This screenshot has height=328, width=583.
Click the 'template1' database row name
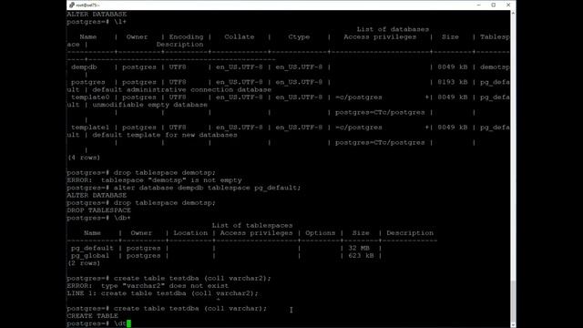tap(90, 128)
